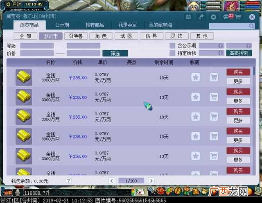Image resolution: width=262 pixels, height=203 pixels.
Task: Click the listing scrollbar thumb
Action: point(254,71)
